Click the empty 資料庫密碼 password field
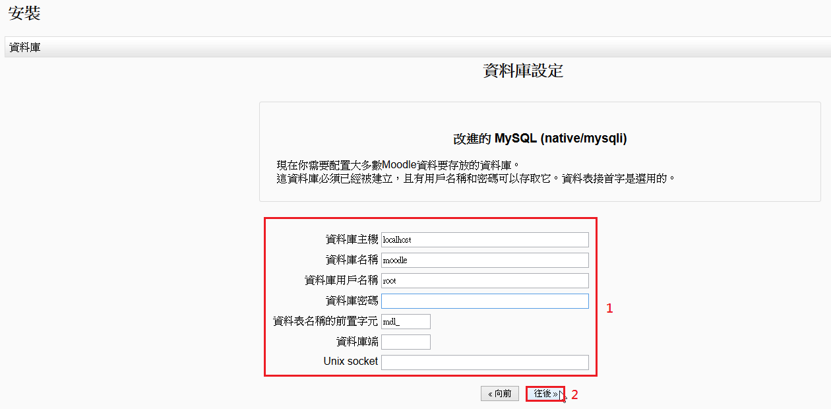831x409 pixels. 485,301
